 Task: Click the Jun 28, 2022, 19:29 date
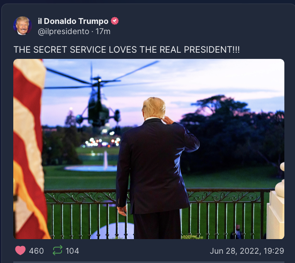pyautogui.click(x=247, y=251)
